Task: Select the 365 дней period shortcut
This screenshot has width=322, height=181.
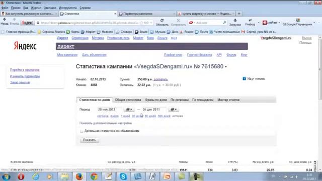Action: coord(164,116)
